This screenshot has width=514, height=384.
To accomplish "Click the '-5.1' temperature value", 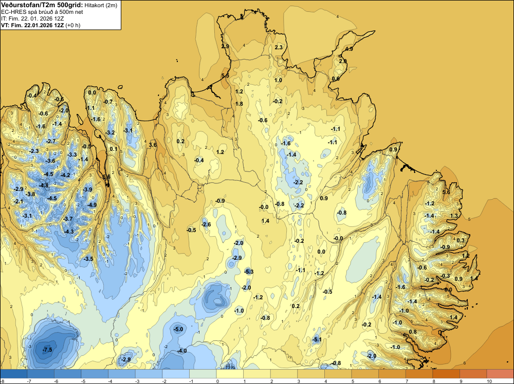I will tap(317, 339).
